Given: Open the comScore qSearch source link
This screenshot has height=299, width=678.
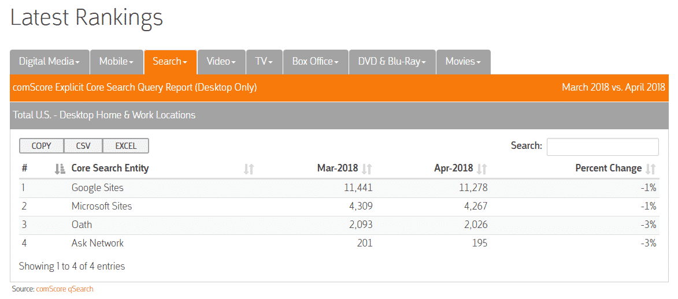Looking at the screenshot, I should [65, 289].
